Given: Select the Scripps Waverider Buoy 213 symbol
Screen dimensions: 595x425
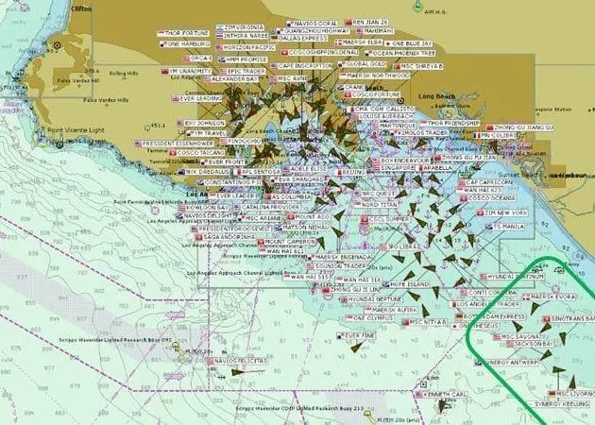Looking at the screenshot, I should pos(367,414).
